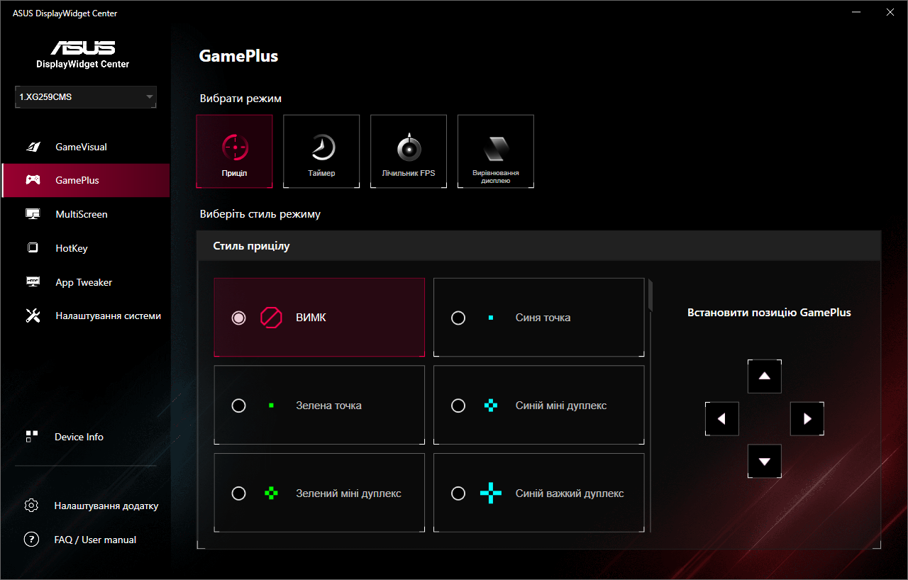Open the GameVisual section in the sidebar

[81, 146]
